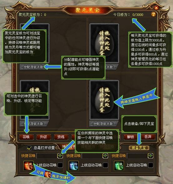Click 分配潜能点数 under the bottom-right egg
The image size is (173, 184).
click(x=103, y=124)
